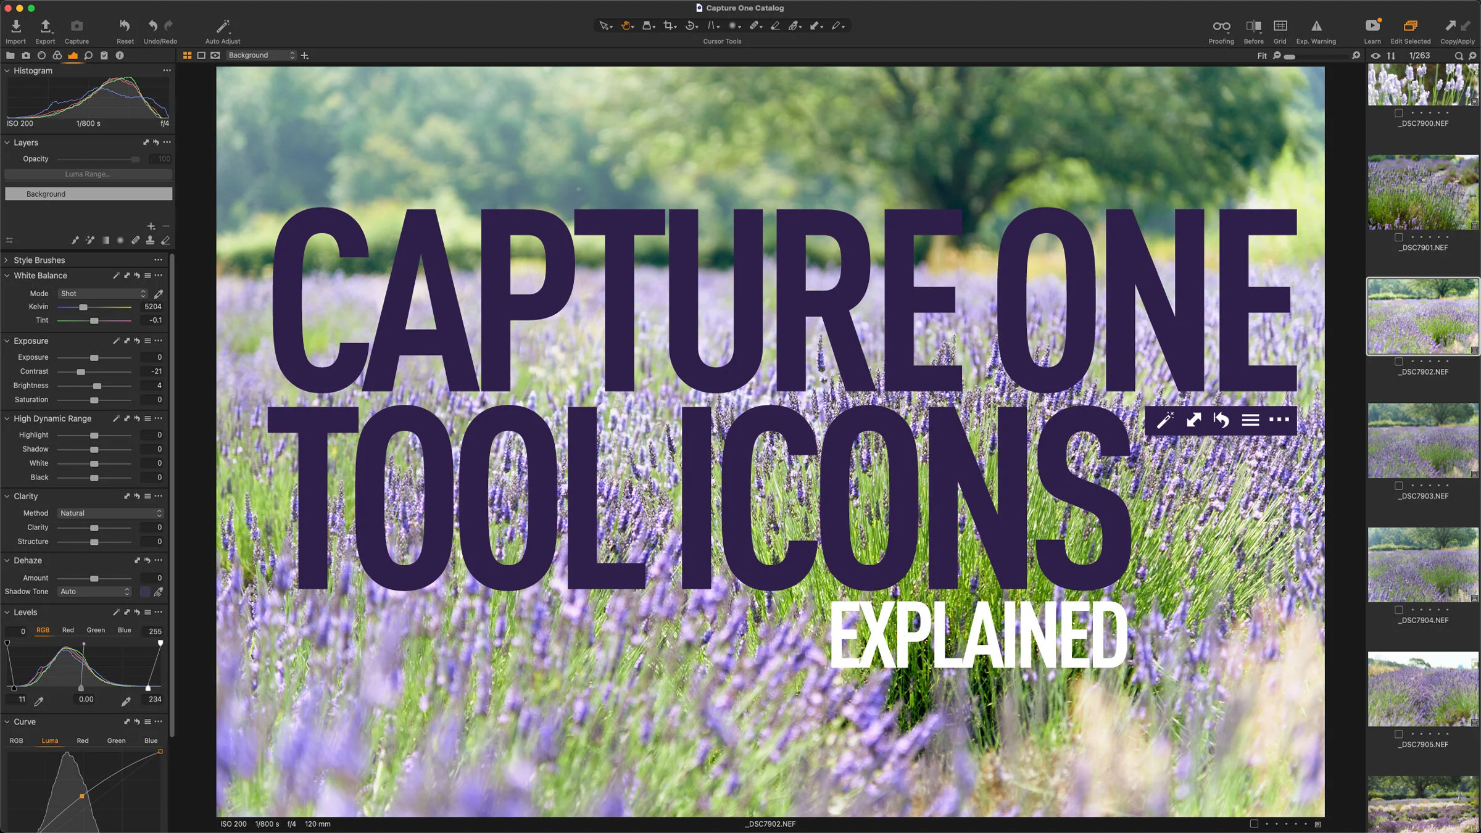Toggle Proofing glasses view
This screenshot has width=1481, height=833.
[x=1221, y=26]
